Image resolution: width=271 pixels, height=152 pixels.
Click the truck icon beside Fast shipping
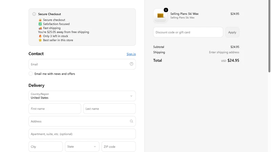click(40, 28)
